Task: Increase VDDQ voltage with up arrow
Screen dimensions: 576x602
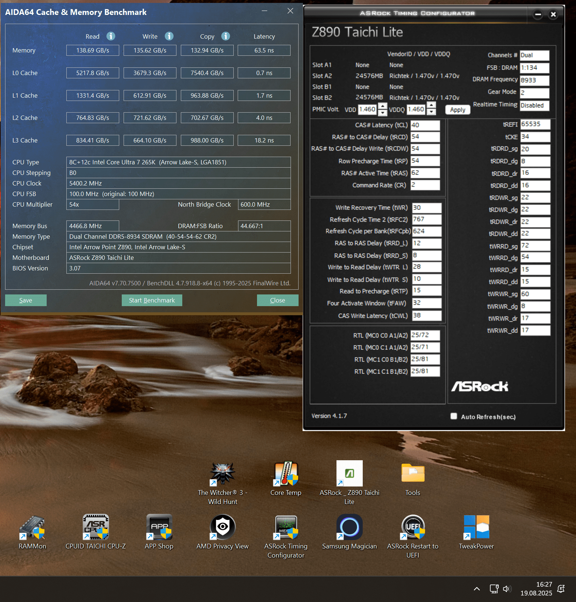Action: [x=431, y=106]
